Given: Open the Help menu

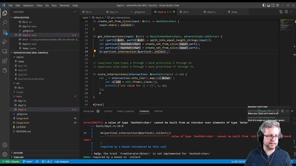Looking at the screenshot, I should (x=75, y=6).
